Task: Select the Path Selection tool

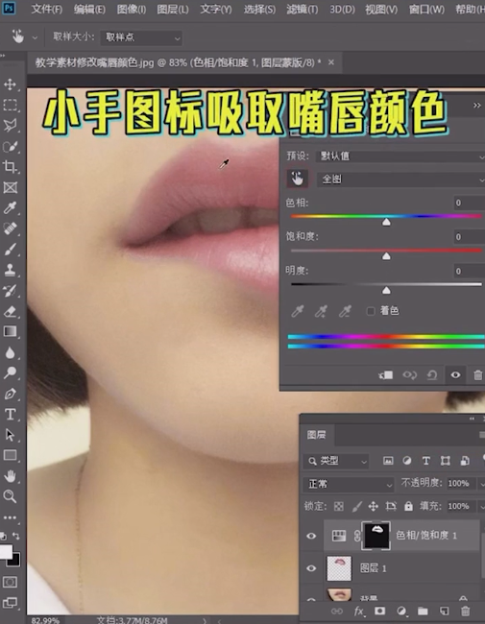Action: click(10, 435)
